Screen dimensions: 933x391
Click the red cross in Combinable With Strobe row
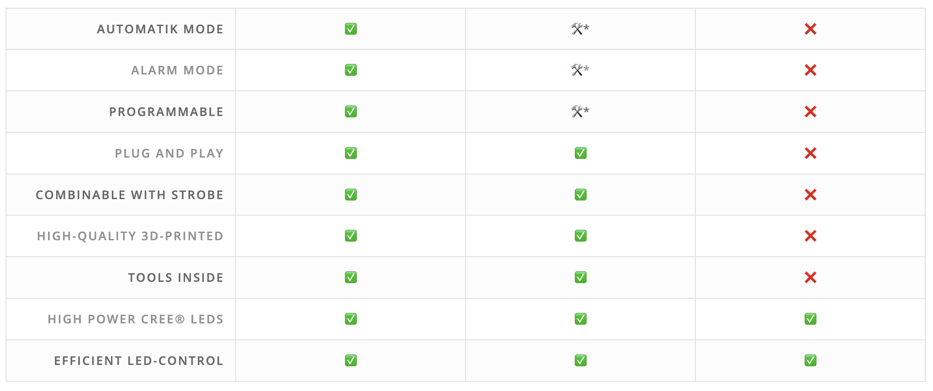[x=811, y=195]
